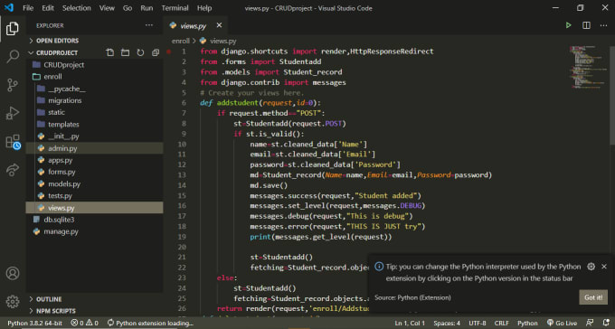Click Ln 1, Col 1 in status bar

(410, 323)
